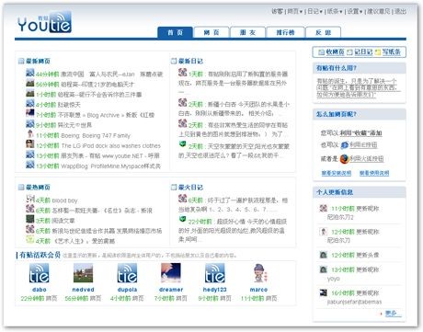Click the yellow 写纸条 note icon
The image size is (423, 332).
pyautogui.click(x=378, y=52)
